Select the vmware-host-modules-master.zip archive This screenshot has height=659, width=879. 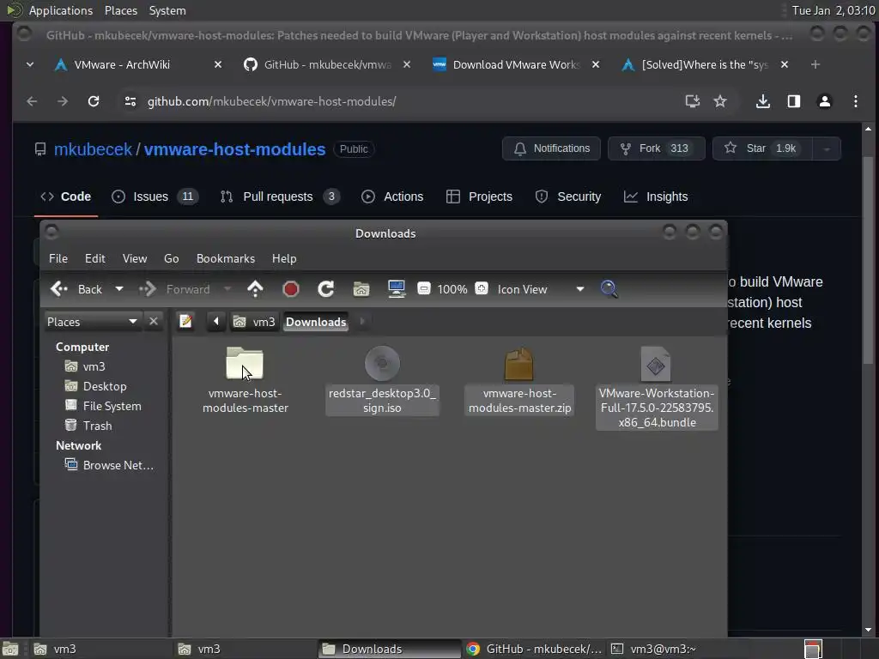tap(519, 364)
